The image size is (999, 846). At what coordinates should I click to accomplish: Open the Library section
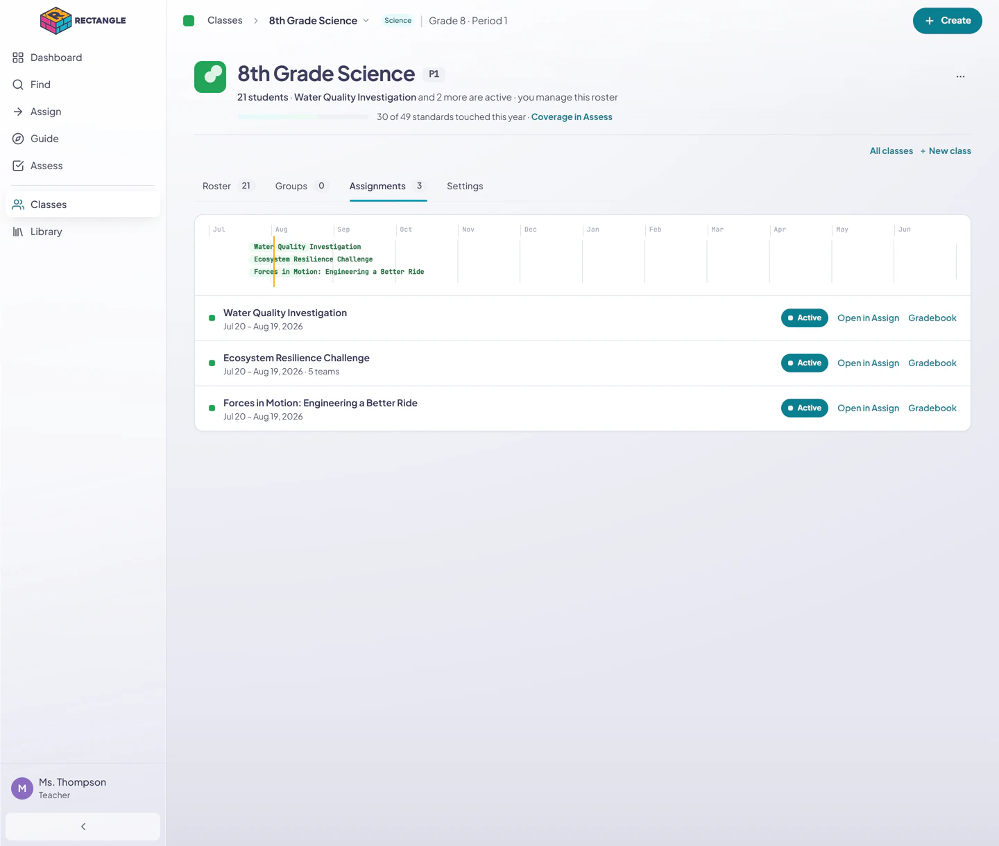[83, 232]
